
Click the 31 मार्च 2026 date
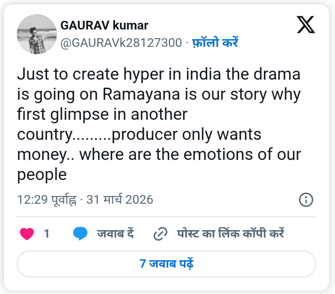click(120, 200)
